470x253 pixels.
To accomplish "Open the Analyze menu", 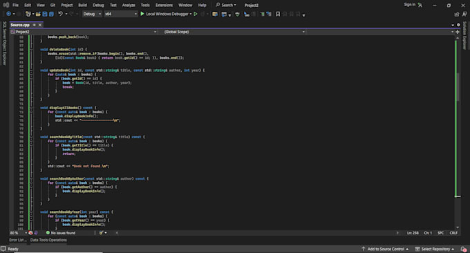I will [129, 5].
